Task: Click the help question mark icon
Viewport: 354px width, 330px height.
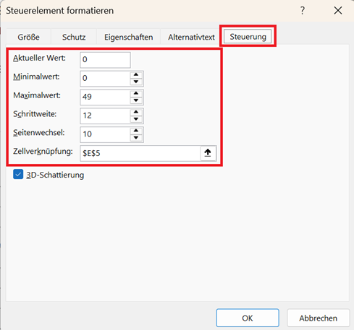Action: [303, 11]
